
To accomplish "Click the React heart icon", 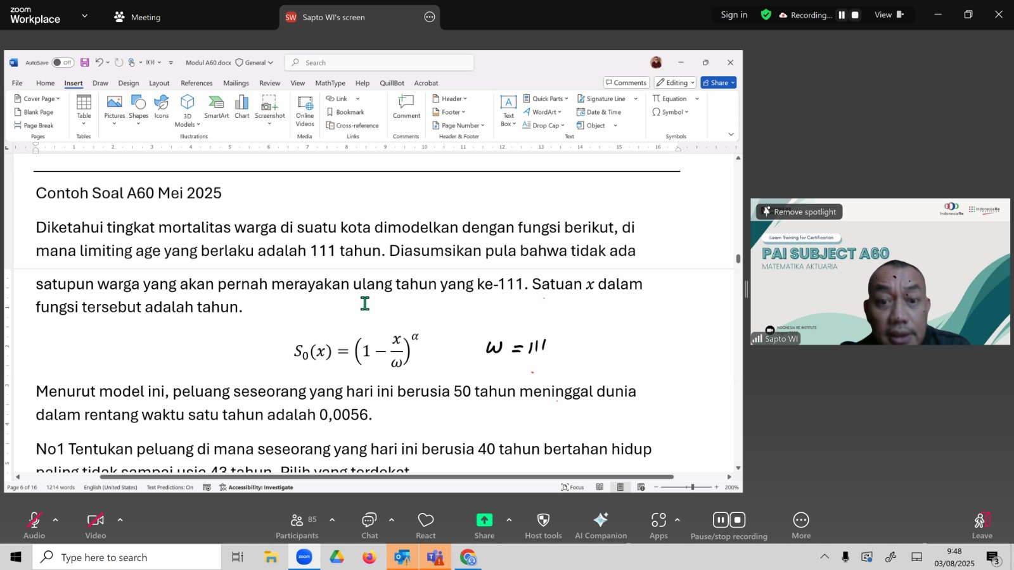I will click(426, 526).
